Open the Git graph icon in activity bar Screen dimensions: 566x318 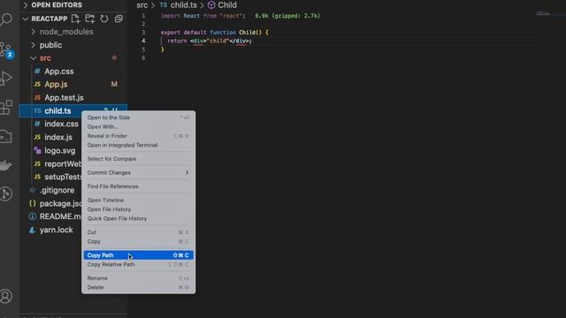(6, 194)
